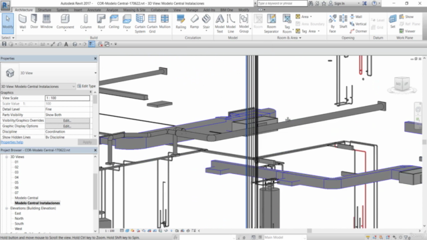Choose the Model Text tool

(220, 24)
